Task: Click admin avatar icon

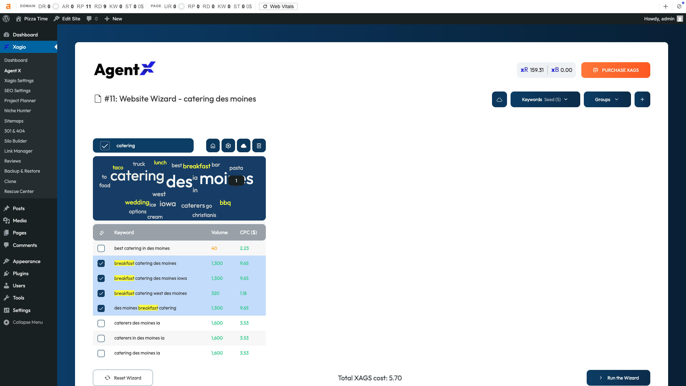Action: 680,19
